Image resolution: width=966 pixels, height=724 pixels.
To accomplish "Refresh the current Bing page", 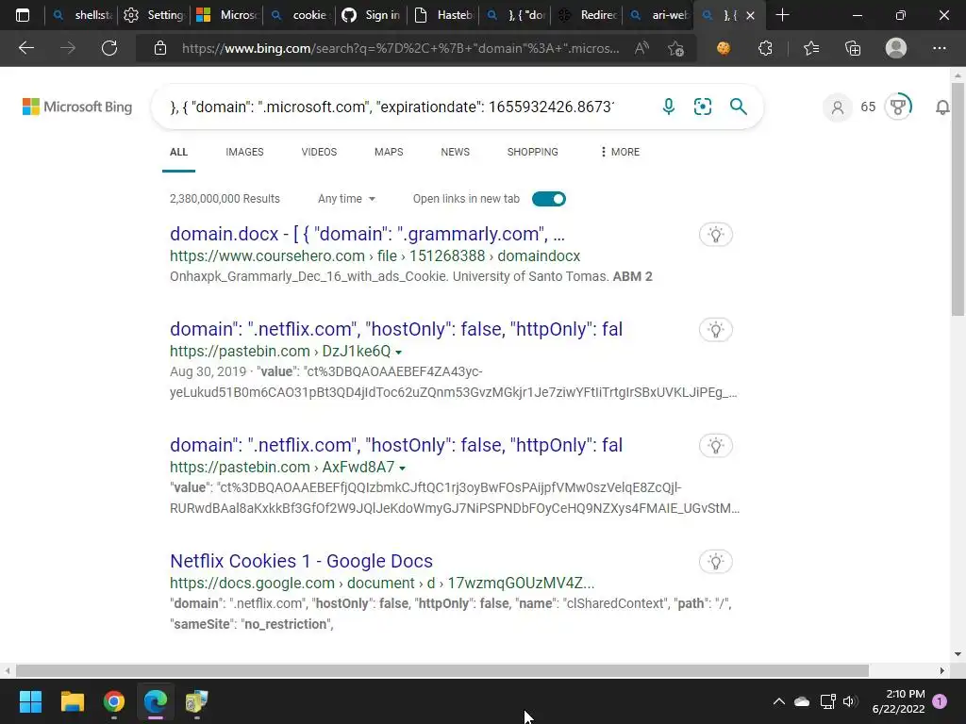I will [x=109, y=48].
